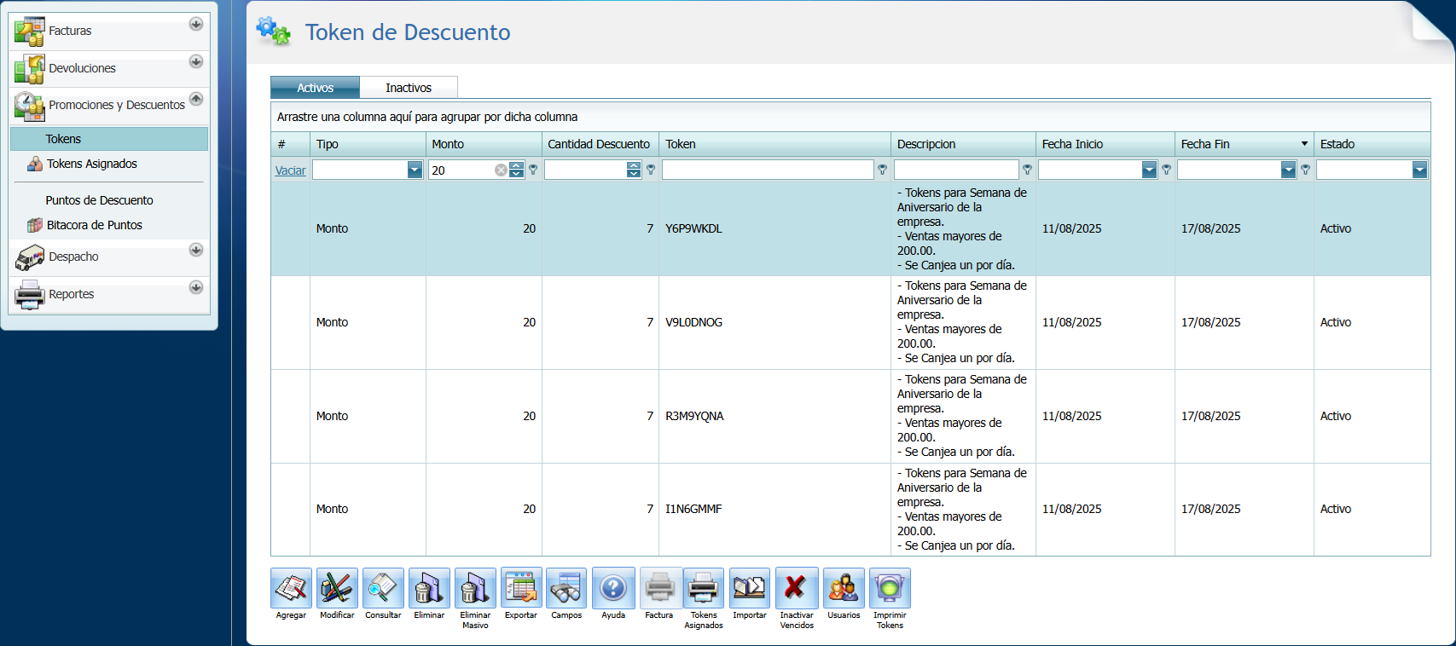This screenshot has width=1456, height=646.
Task: Click the Eliminar trash icon
Action: [429, 588]
